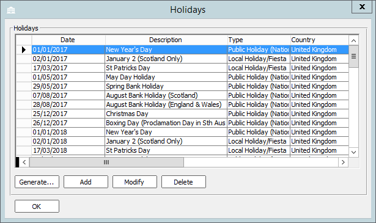The height and width of the screenshot is (223, 376).
Task: Click the Boxing Day description cell
Action: click(x=166, y=123)
